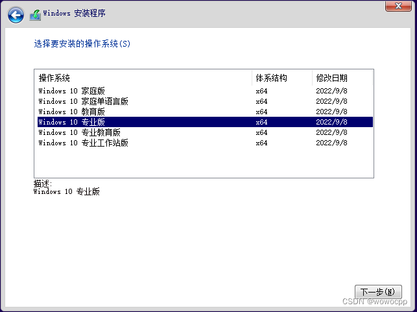The height and width of the screenshot is (312, 417).
Task: Click the Windows Setup installer icon
Action: pos(36,15)
